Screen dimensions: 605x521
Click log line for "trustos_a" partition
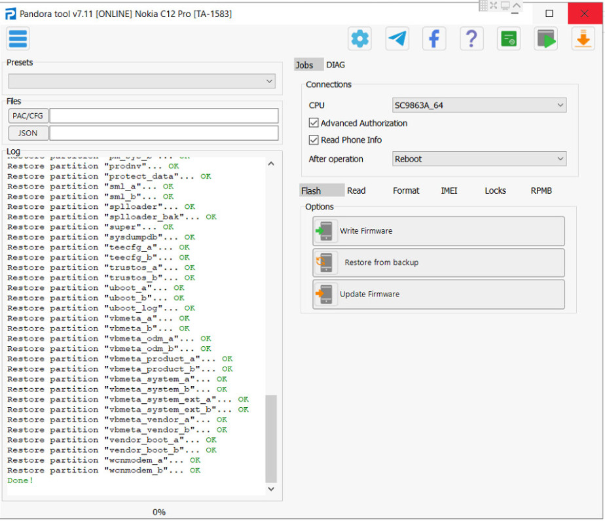(x=101, y=268)
